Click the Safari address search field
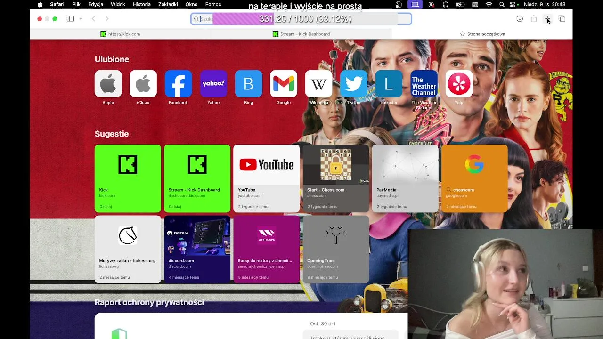 (301, 19)
